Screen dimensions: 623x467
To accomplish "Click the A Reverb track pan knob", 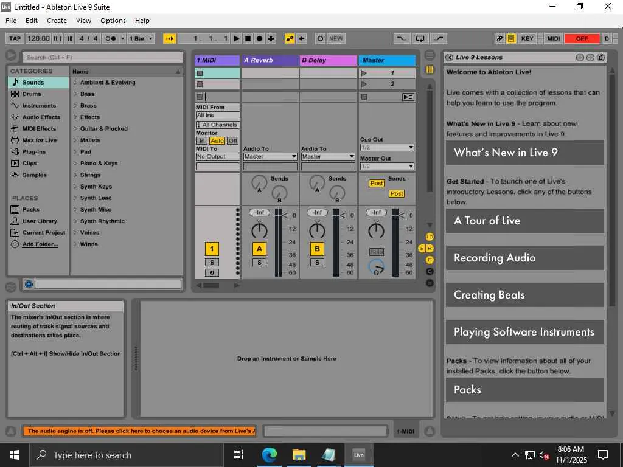I will (259, 230).
